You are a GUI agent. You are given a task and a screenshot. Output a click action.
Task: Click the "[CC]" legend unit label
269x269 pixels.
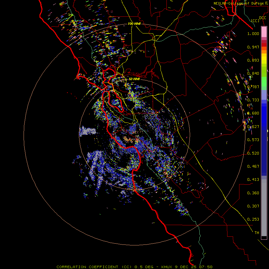pyautogui.click(x=255, y=21)
